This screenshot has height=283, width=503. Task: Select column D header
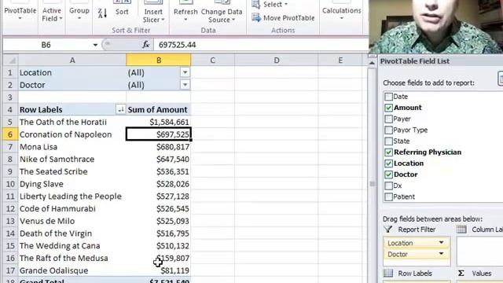click(x=276, y=61)
